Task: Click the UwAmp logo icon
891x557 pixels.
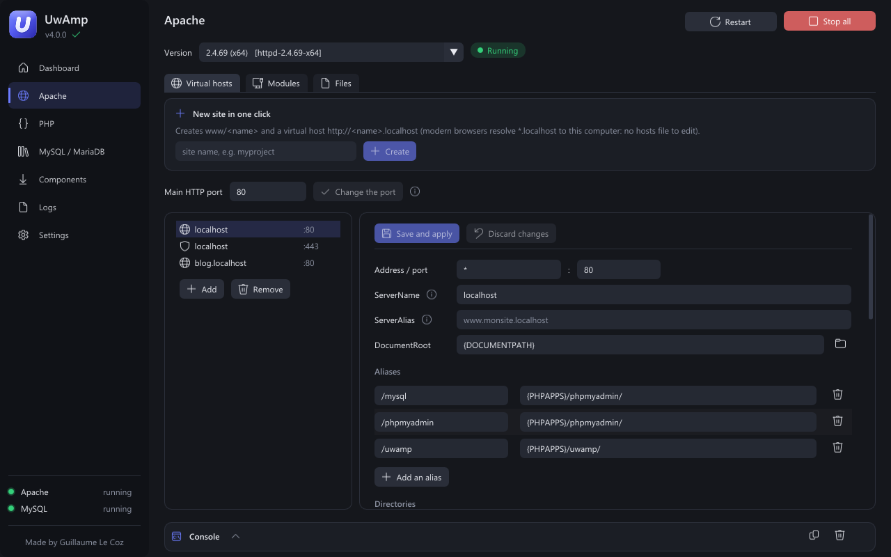Action: click(x=22, y=24)
